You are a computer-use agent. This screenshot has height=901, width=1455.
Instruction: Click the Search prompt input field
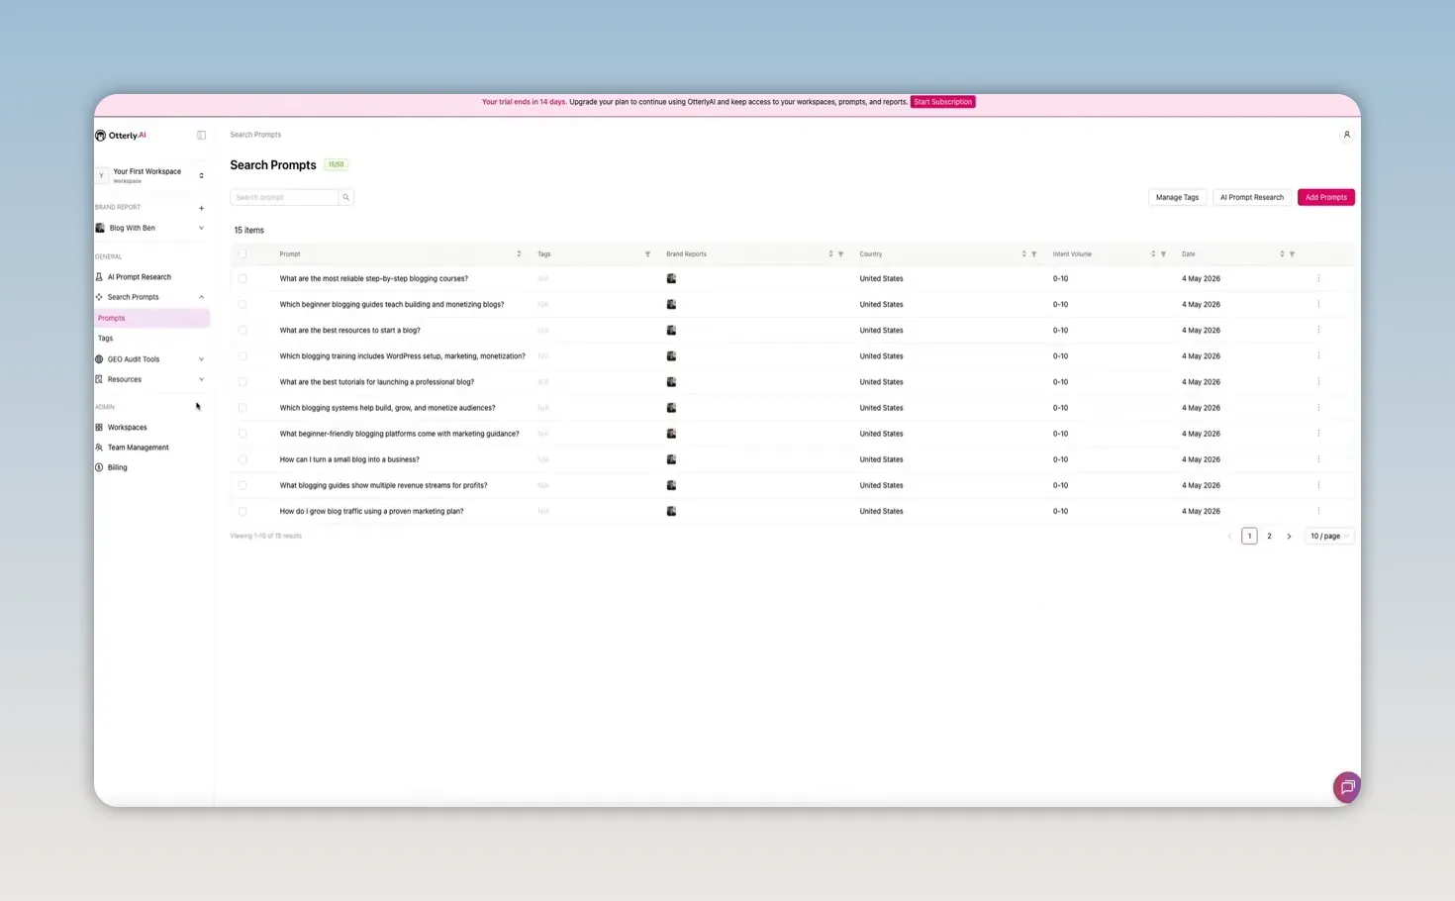[x=284, y=197]
